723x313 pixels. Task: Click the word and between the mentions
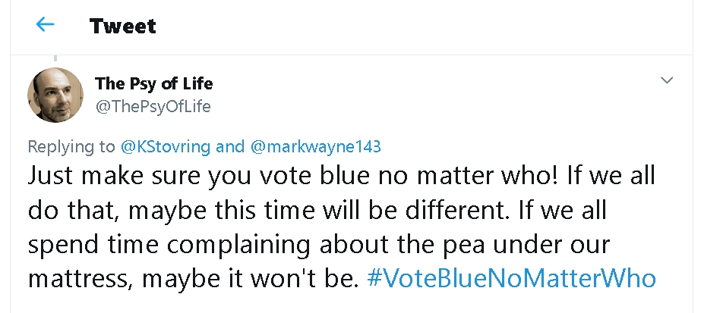click(x=231, y=146)
